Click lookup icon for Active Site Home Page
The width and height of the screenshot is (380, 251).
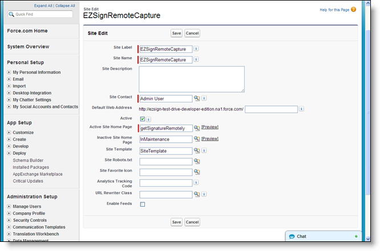pos(197,128)
